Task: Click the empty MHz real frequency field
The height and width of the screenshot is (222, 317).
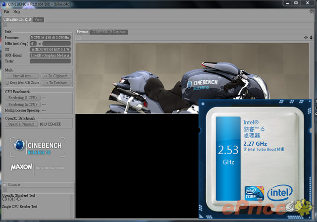Action: pyautogui.click(x=56, y=44)
